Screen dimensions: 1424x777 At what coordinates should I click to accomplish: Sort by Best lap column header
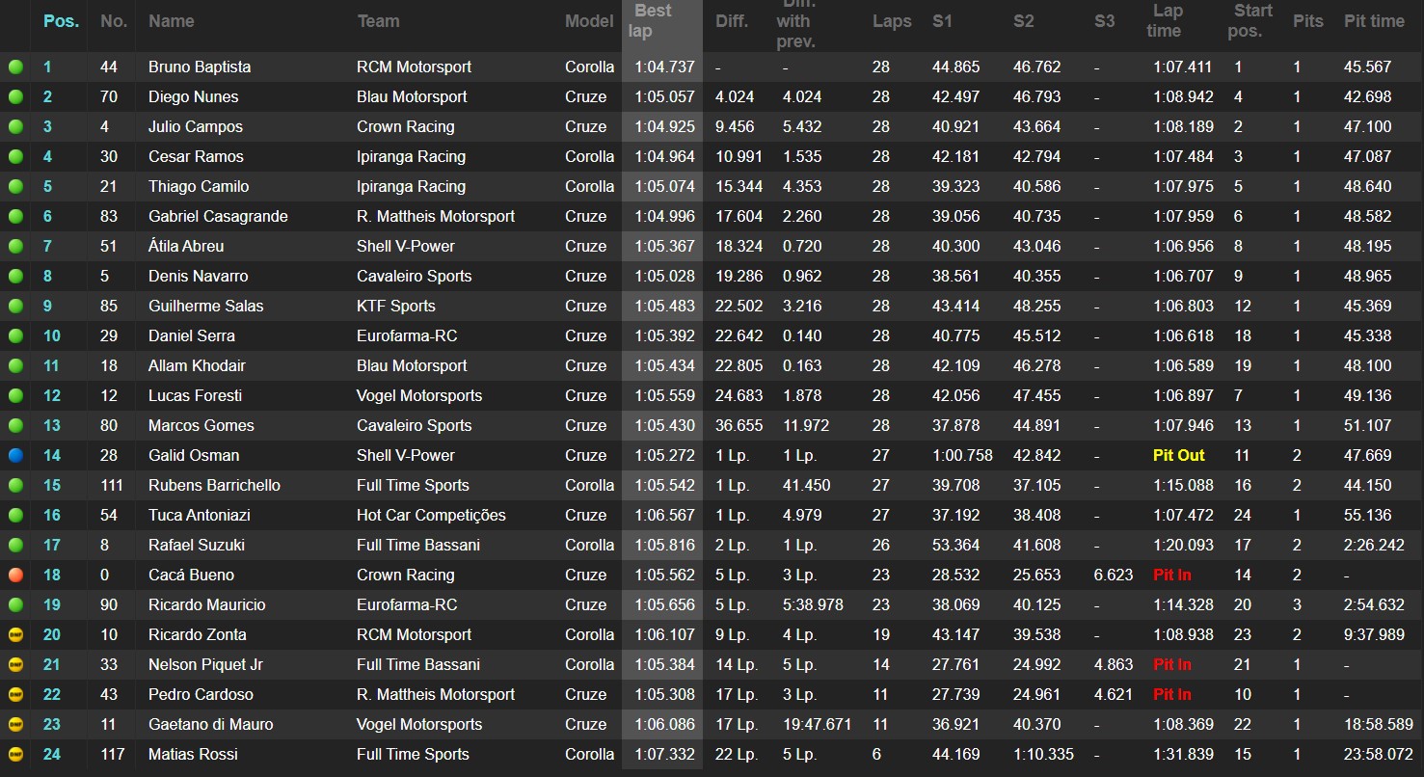651,20
